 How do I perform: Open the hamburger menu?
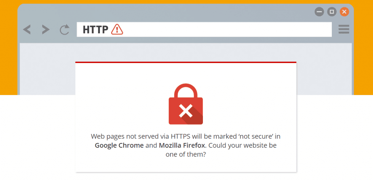[x=344, y=29]
